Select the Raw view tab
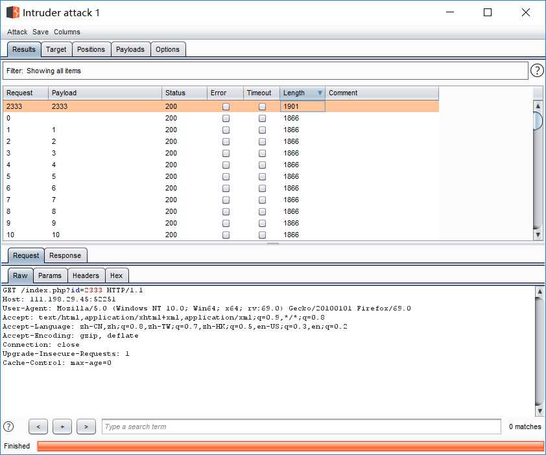Viewport: 546px width, 455px height. point(20,275)
